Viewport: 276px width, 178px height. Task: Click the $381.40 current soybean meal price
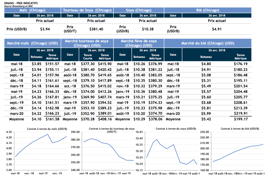point(96,29)
